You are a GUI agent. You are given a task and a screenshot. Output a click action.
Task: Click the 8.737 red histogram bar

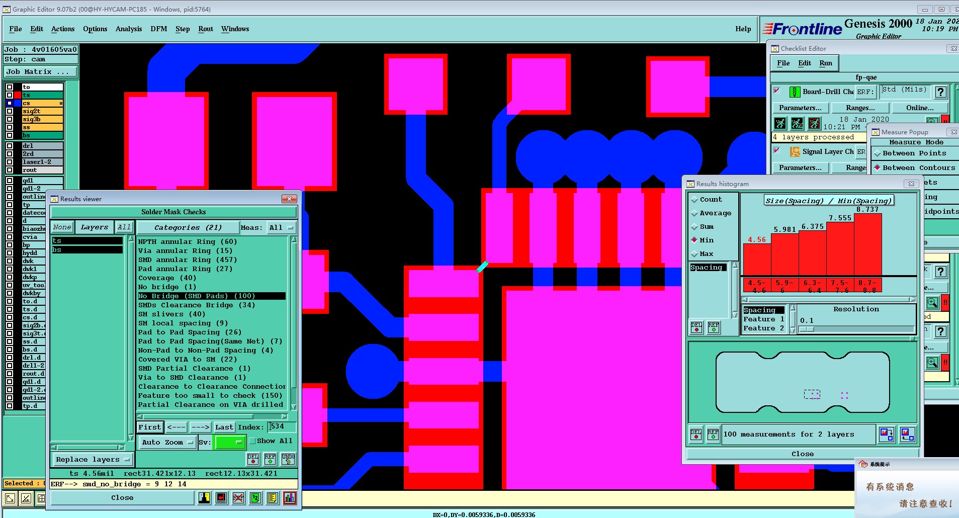868,244
